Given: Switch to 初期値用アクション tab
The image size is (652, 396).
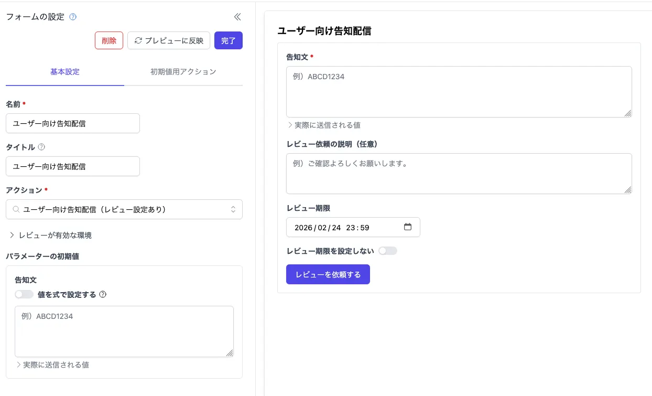Looking at the screenshot, I should [x=183, y=72].
